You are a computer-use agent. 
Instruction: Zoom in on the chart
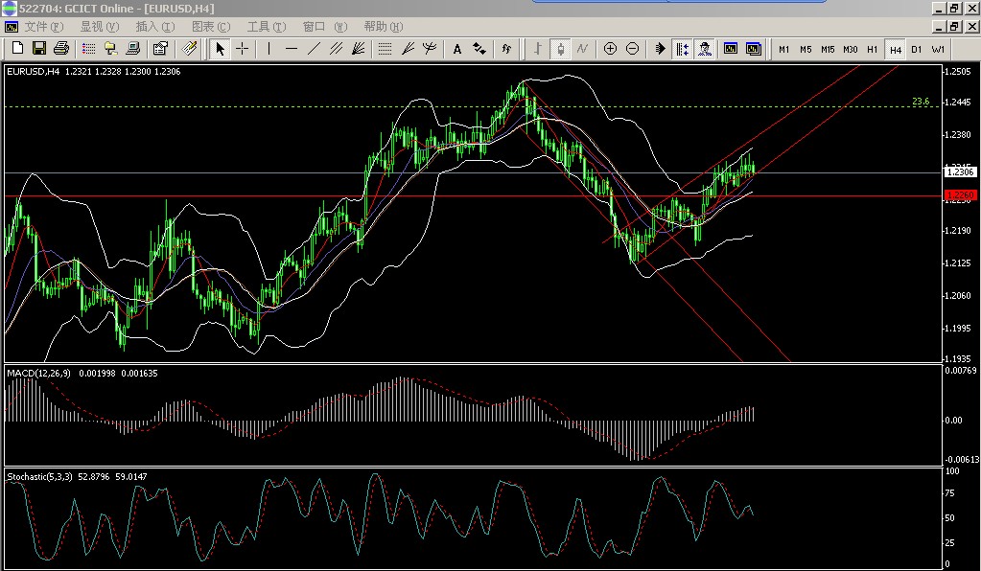pyautogui.click(x=610, y=49)
